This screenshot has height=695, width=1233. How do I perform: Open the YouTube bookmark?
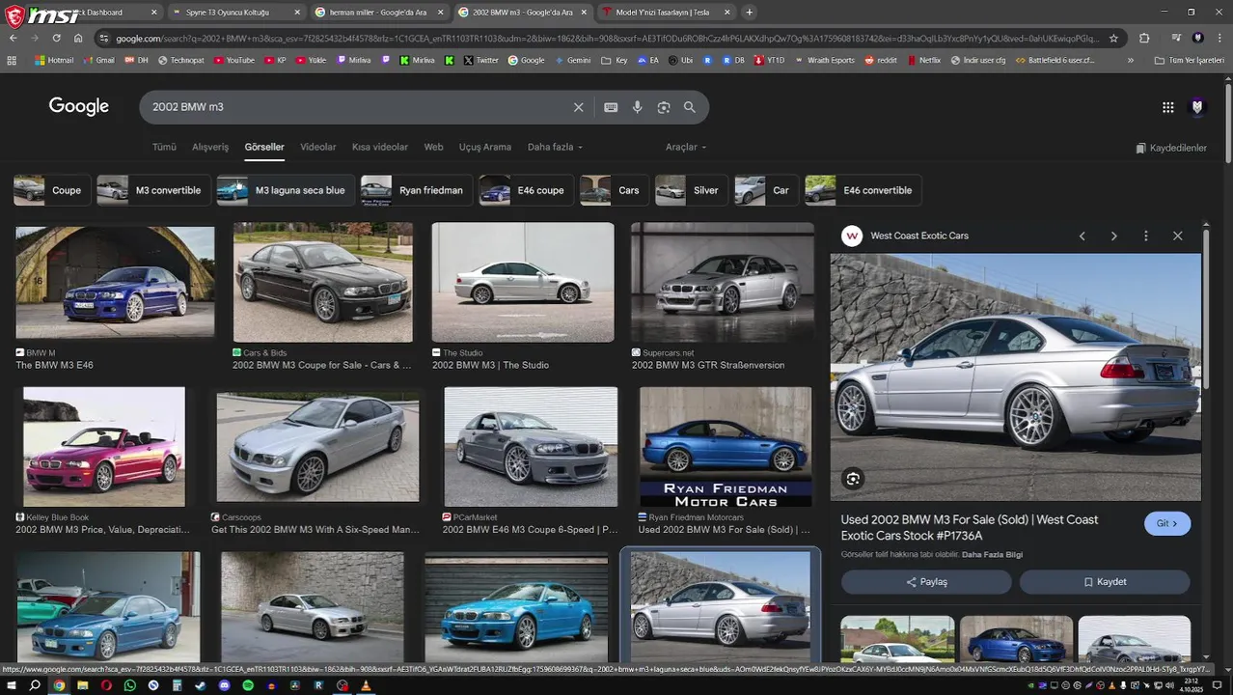point(234,60)
